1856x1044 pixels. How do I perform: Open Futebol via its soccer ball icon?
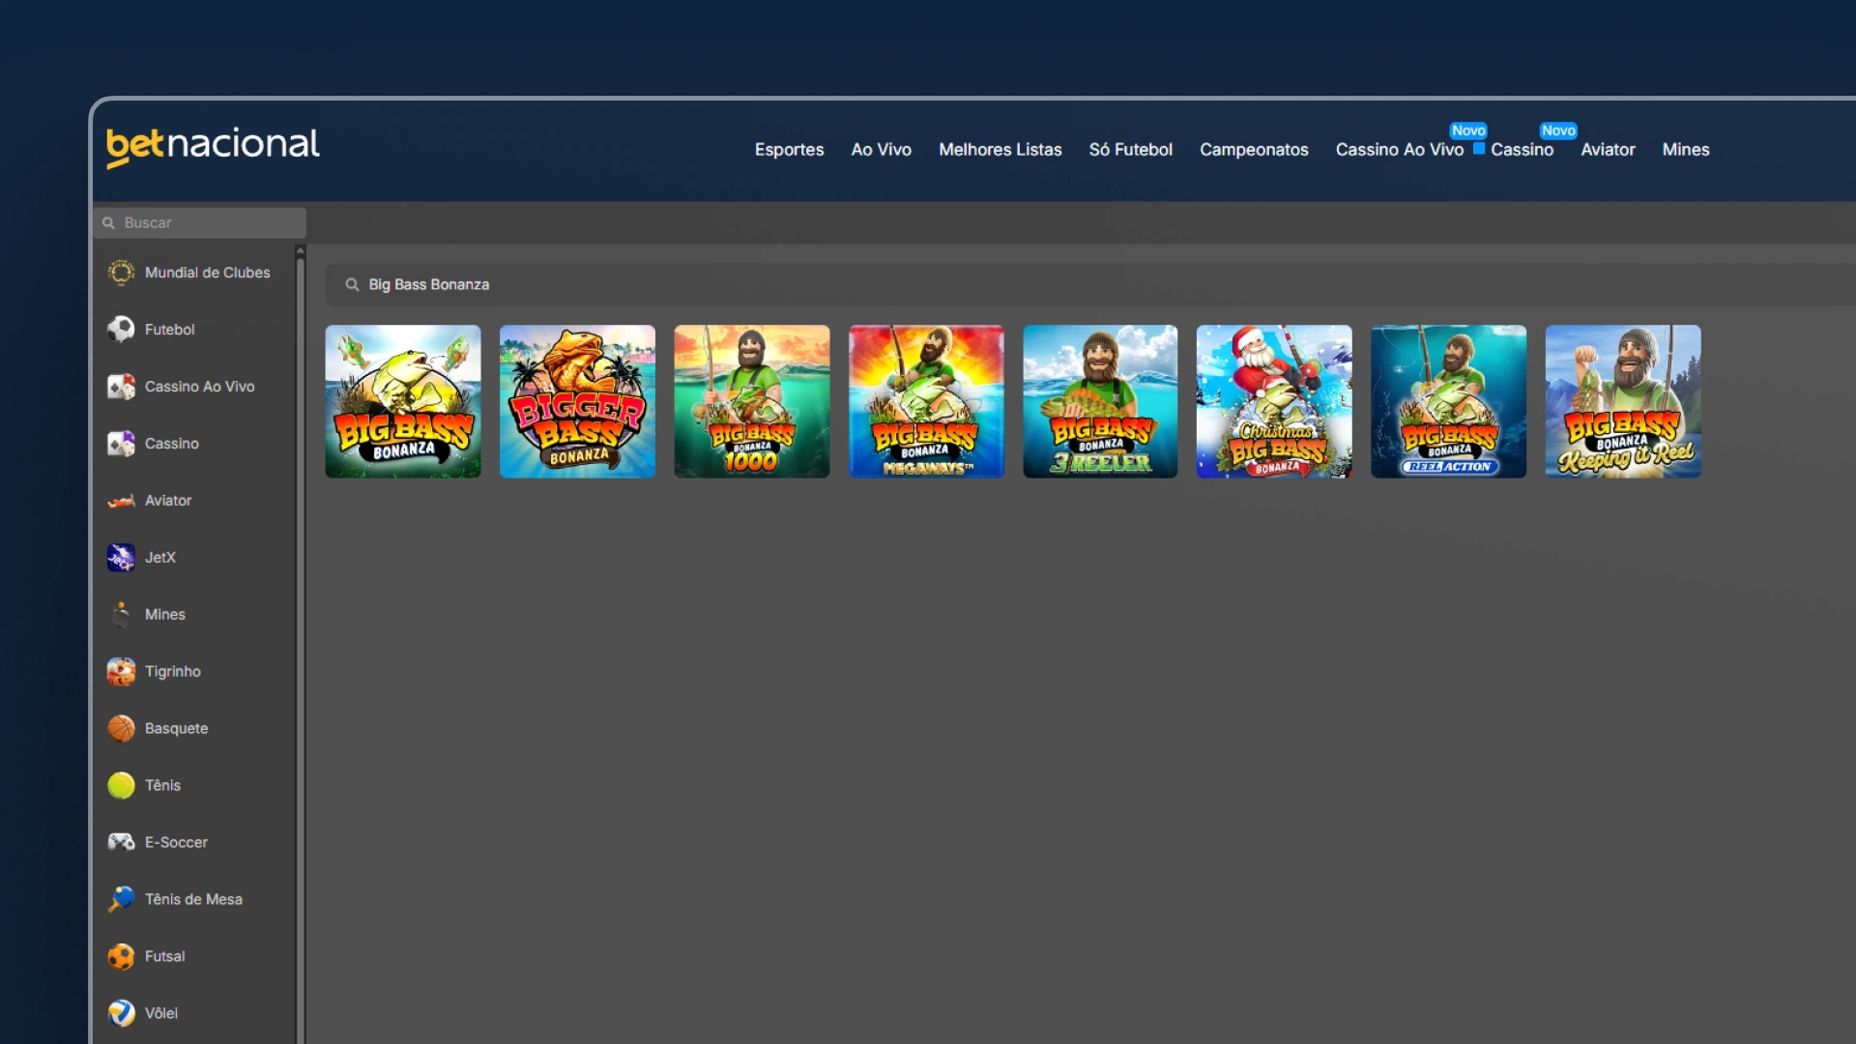tap(121, 330)
